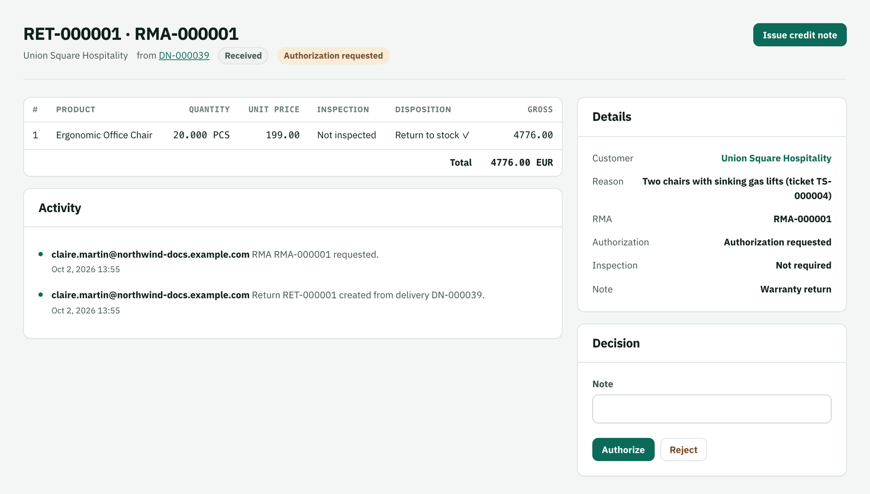Screen dimensions: 870x494
Task: Click the Warranty return note value
Action: pyautogui.click(x=796, y=289)
